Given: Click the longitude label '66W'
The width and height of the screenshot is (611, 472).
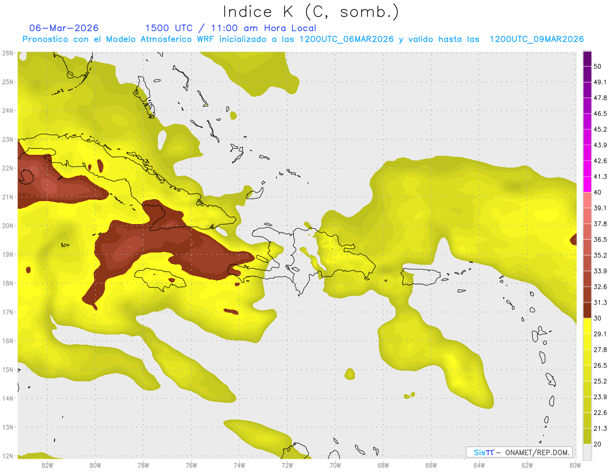Looking at the screenshot, I should [x=431, y=465].
